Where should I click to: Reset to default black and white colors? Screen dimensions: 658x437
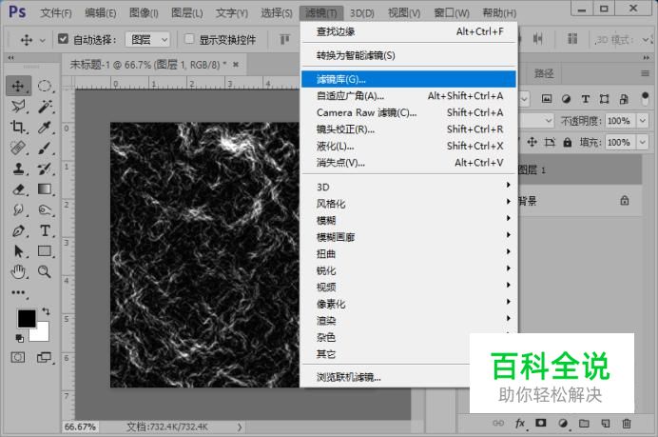(x=19, y=338)
